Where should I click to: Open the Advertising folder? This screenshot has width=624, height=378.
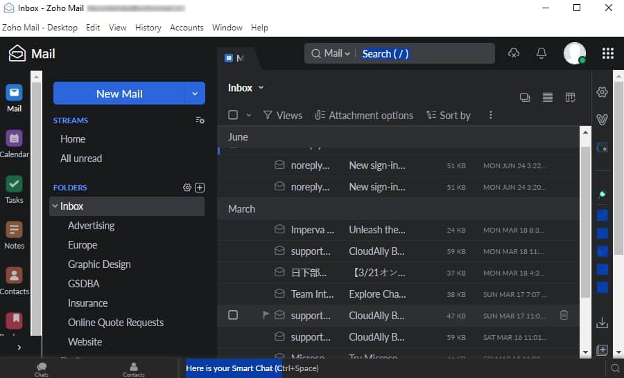(x=91, y=226)
